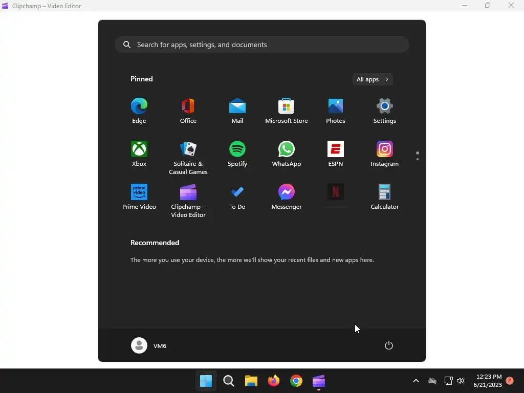The width and height of the screenshot is (524, 393).
Task: Show All apps list
Action: coord(373,79)
